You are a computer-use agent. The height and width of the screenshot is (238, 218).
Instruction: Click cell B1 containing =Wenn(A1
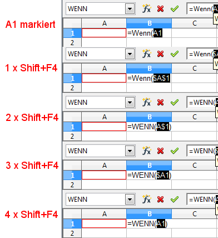click(149, 33)
